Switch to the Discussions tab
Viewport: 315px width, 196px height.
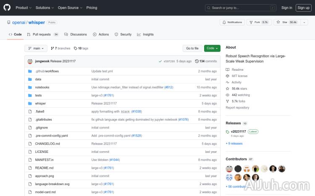coord(76,34)
